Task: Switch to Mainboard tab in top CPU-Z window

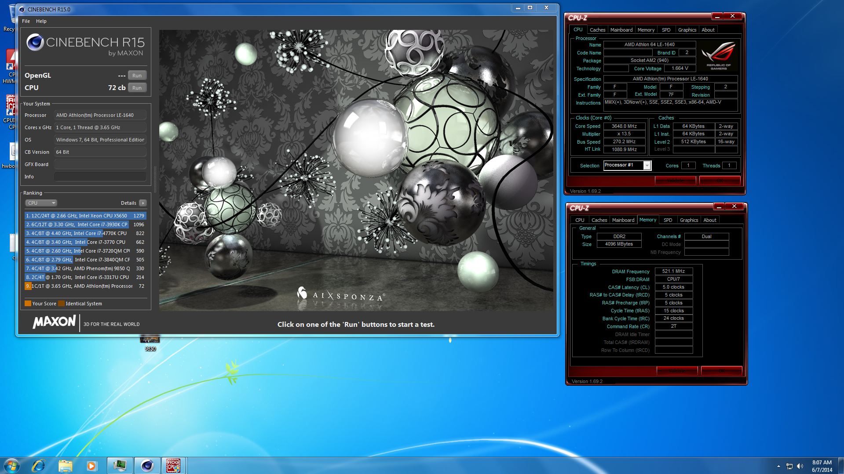Action: [x=621, y=30]
